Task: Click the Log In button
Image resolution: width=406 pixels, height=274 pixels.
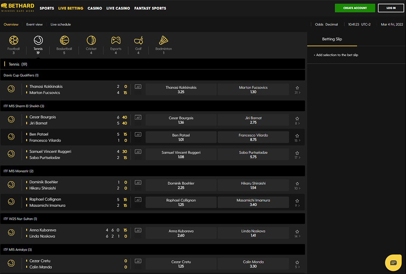Action: (x=391, y=8)
